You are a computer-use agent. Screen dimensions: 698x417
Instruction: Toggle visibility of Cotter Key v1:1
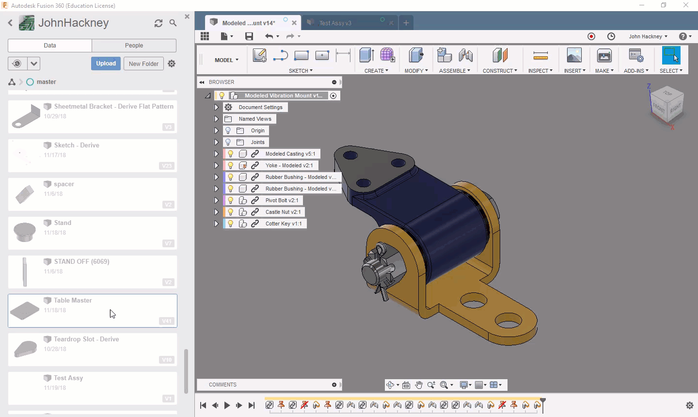click(231, 224)
